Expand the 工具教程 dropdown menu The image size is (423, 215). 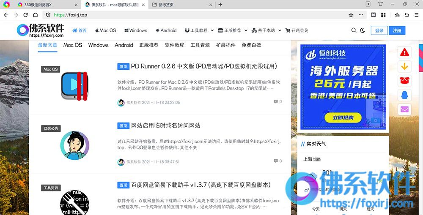tap(199, 30)
